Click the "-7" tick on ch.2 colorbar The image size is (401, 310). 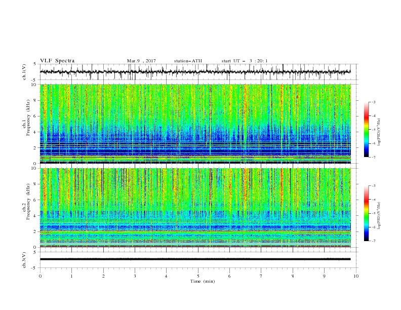(373, 241)
